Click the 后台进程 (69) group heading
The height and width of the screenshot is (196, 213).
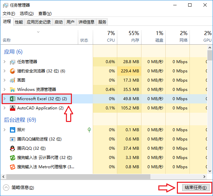coord(20,120)
